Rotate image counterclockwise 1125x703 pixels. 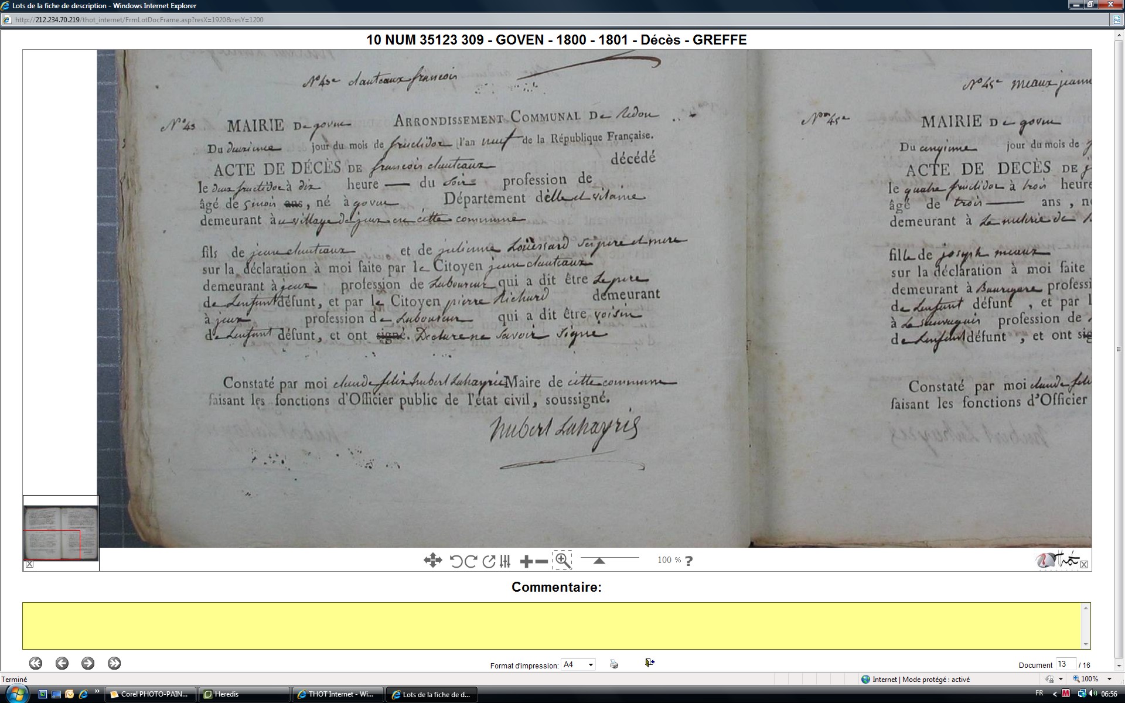tap(456, 561)
